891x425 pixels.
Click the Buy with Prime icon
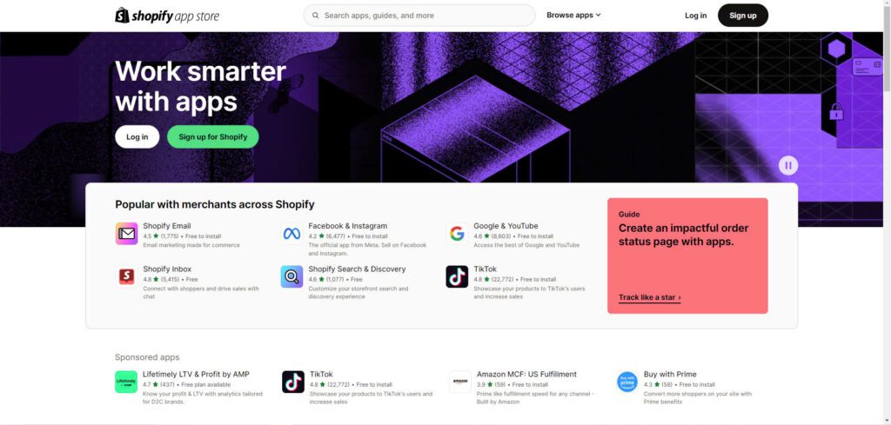(x=627, y=382)
